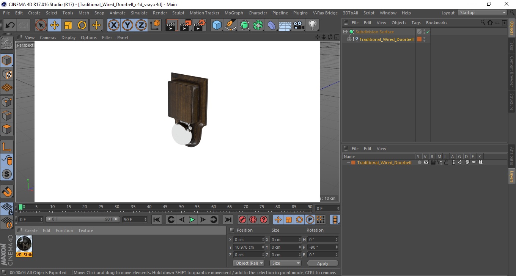Open material manager Create menu

(x=31, y=231)
